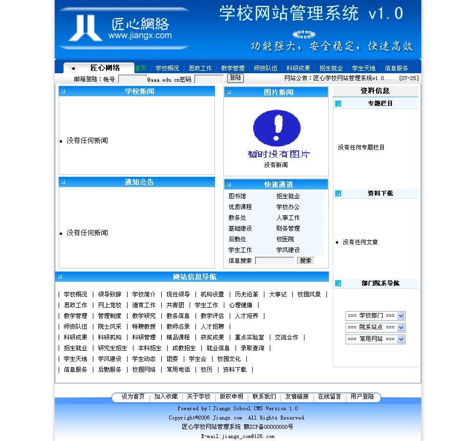
Task: Open 招生就业 in the top navigation
Action: [x=331, y=68]
